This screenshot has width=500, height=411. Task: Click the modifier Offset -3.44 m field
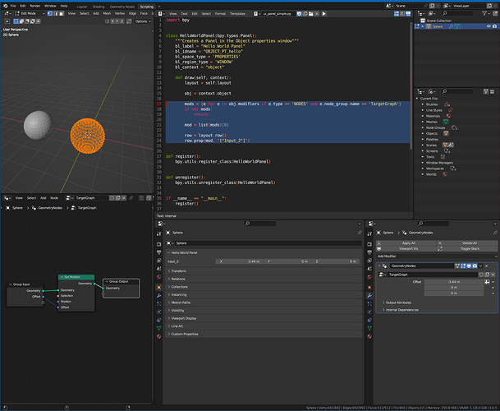click(x=454, y=282)
